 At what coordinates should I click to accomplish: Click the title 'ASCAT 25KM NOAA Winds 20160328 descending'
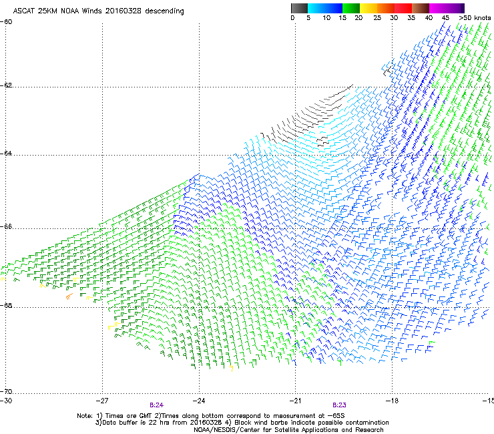pos(98,11)
